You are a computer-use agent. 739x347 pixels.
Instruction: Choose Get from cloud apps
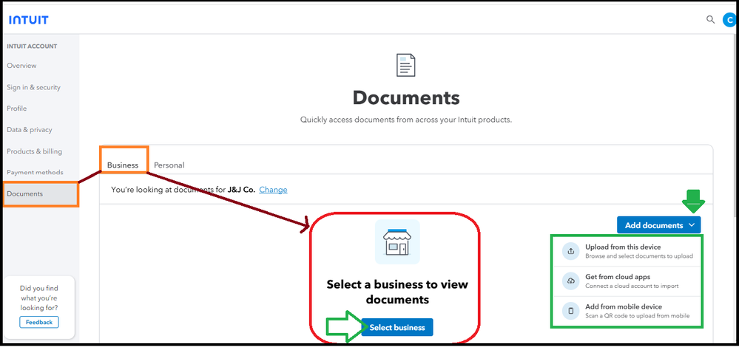click(627, 281)
